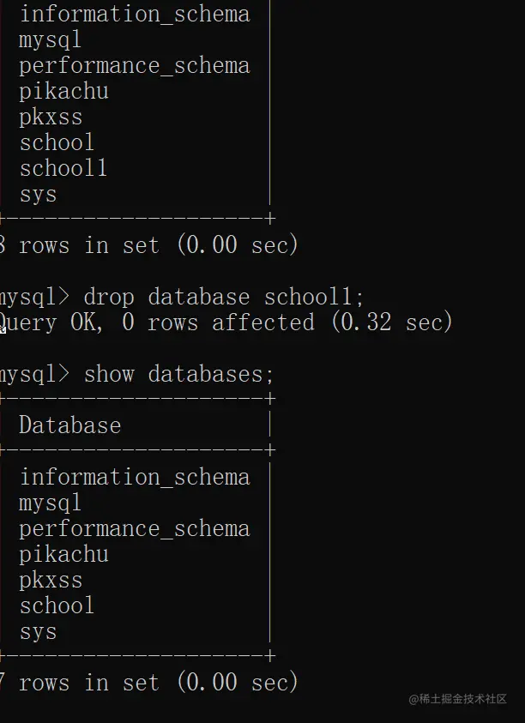Screen dimensions: 525x723
Task: Click 'sys' in the 7-row result table
Action: point(39,633)
